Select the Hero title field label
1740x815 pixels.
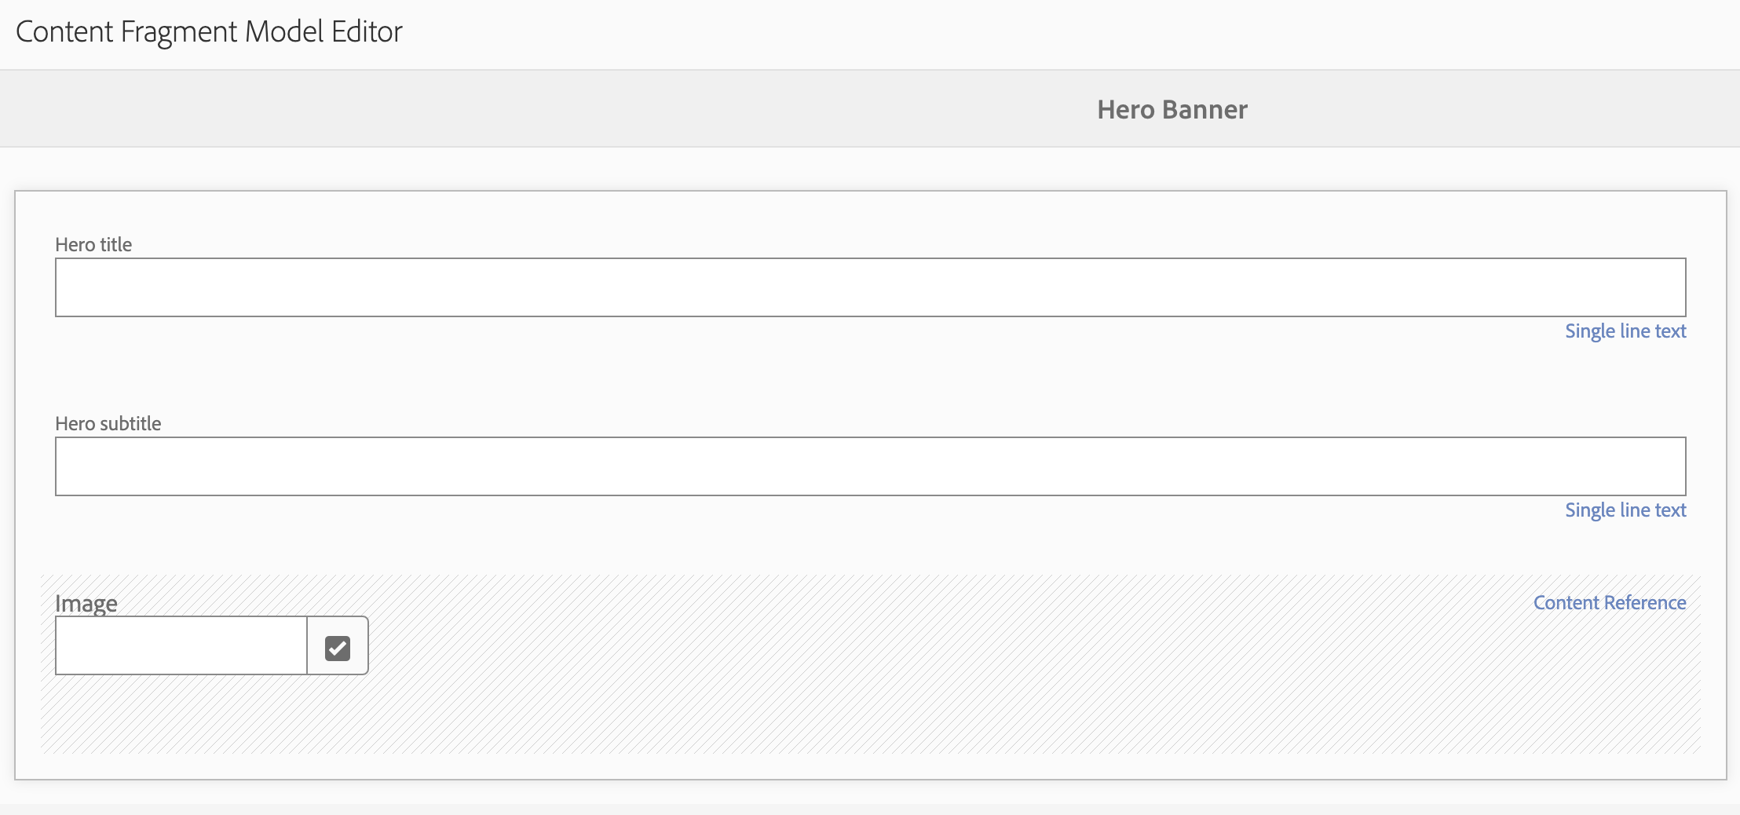click(x=93, y=244)
